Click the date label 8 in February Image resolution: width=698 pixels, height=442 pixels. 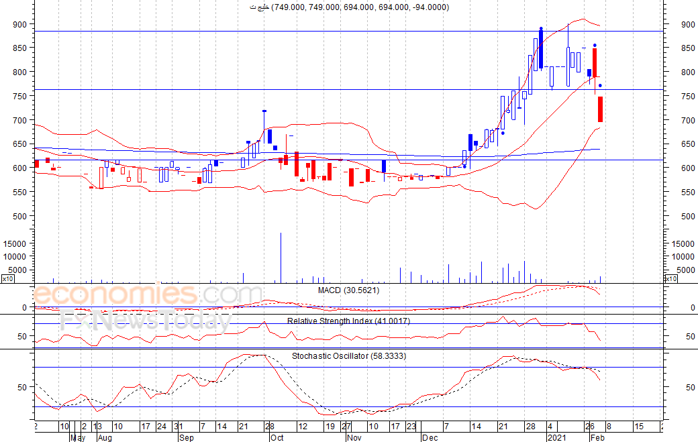pyautogui.click(x=609, y=427)
